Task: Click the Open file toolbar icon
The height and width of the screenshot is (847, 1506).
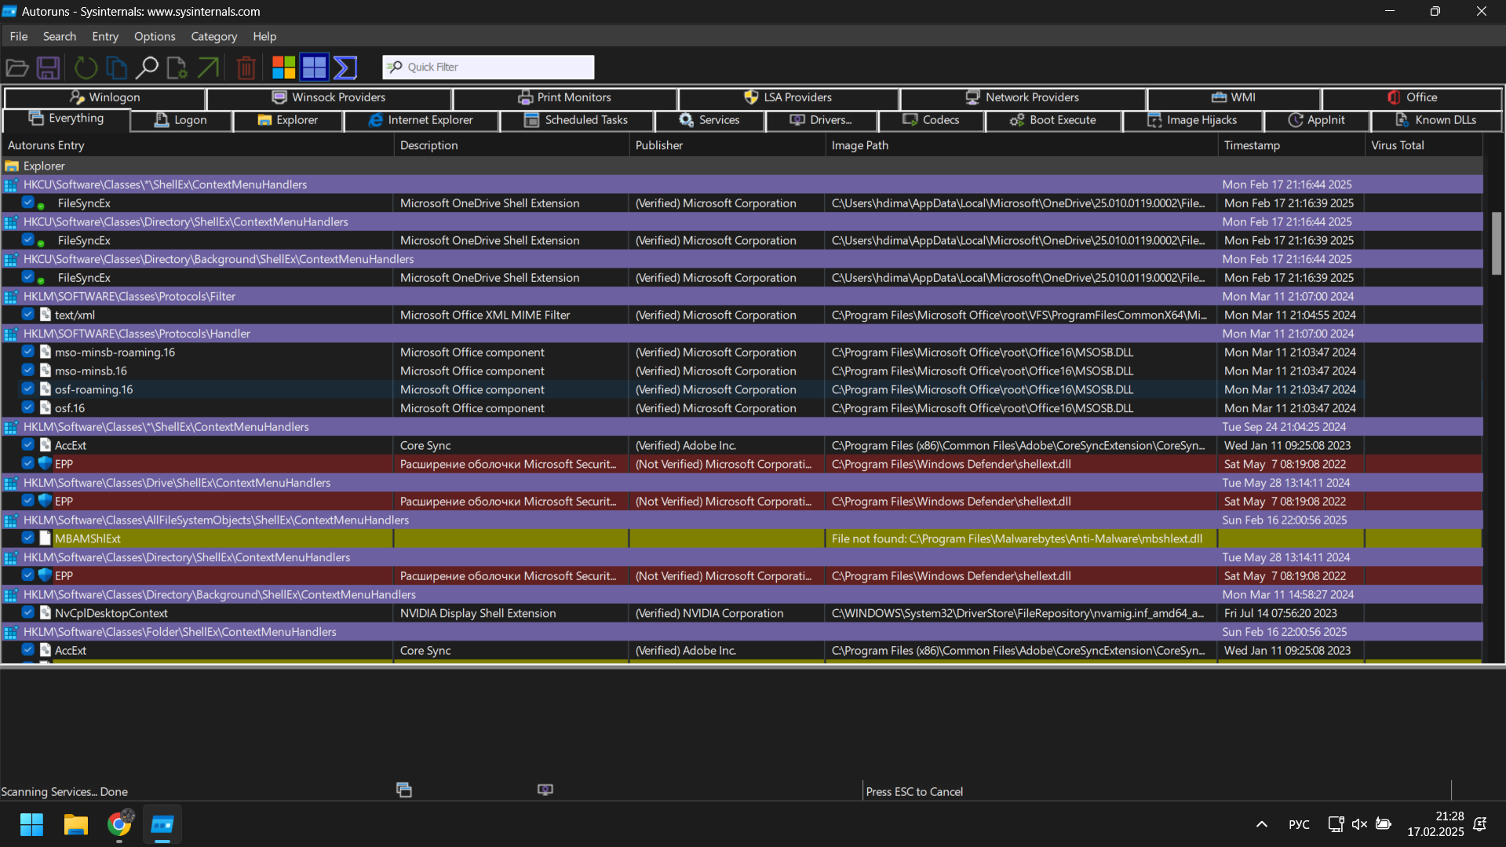Action: 17,68
